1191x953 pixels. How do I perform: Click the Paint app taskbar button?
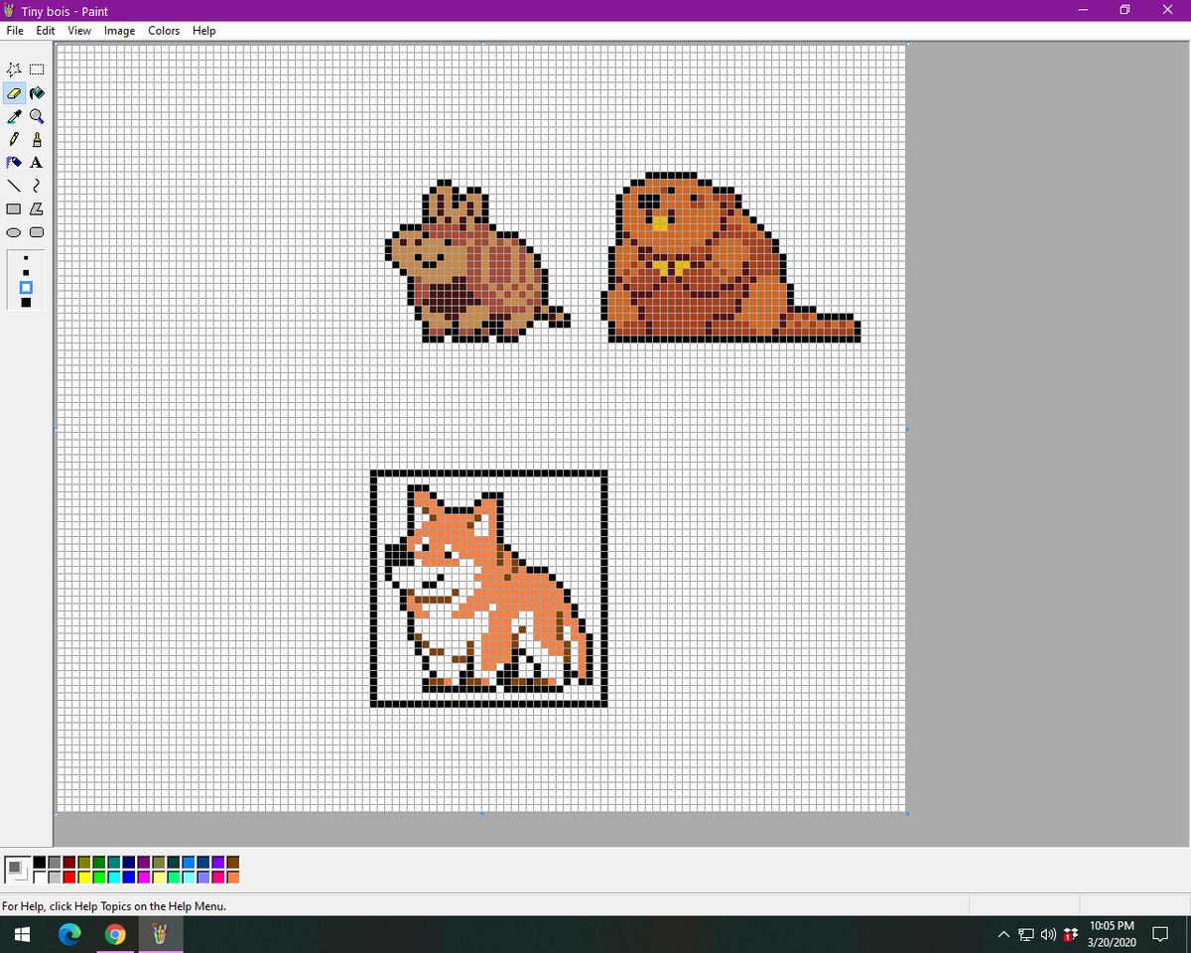pos(161,934)
